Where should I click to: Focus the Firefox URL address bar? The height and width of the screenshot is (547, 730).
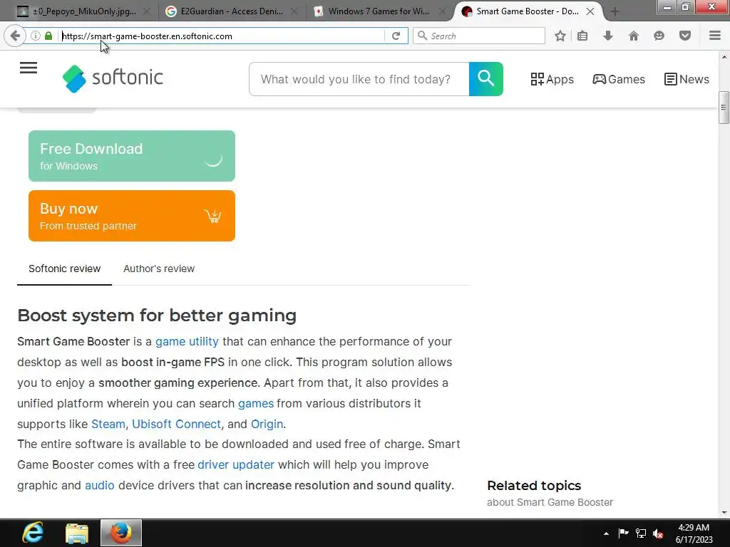pos(222,36)
